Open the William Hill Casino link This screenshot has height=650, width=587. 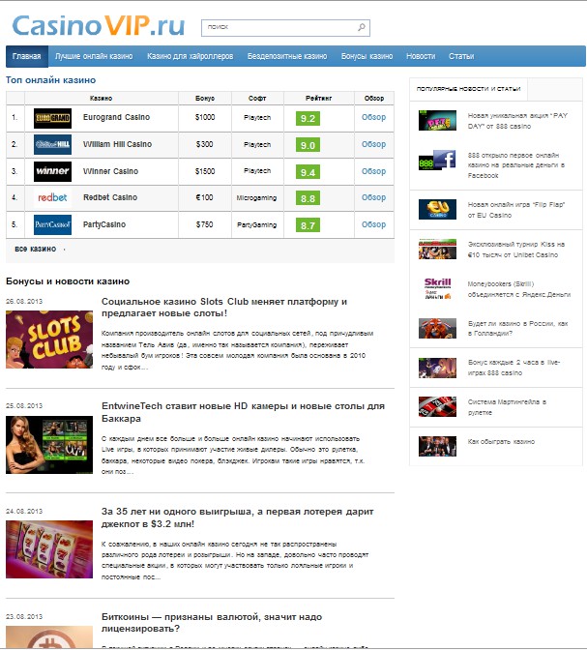point(117,144)
